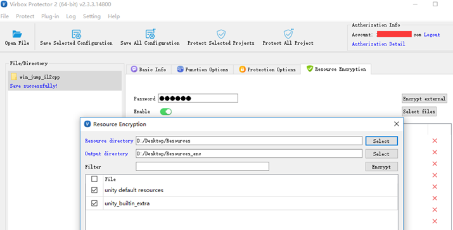
Task: Open the Log menu
Action: (x=71, y=16)
